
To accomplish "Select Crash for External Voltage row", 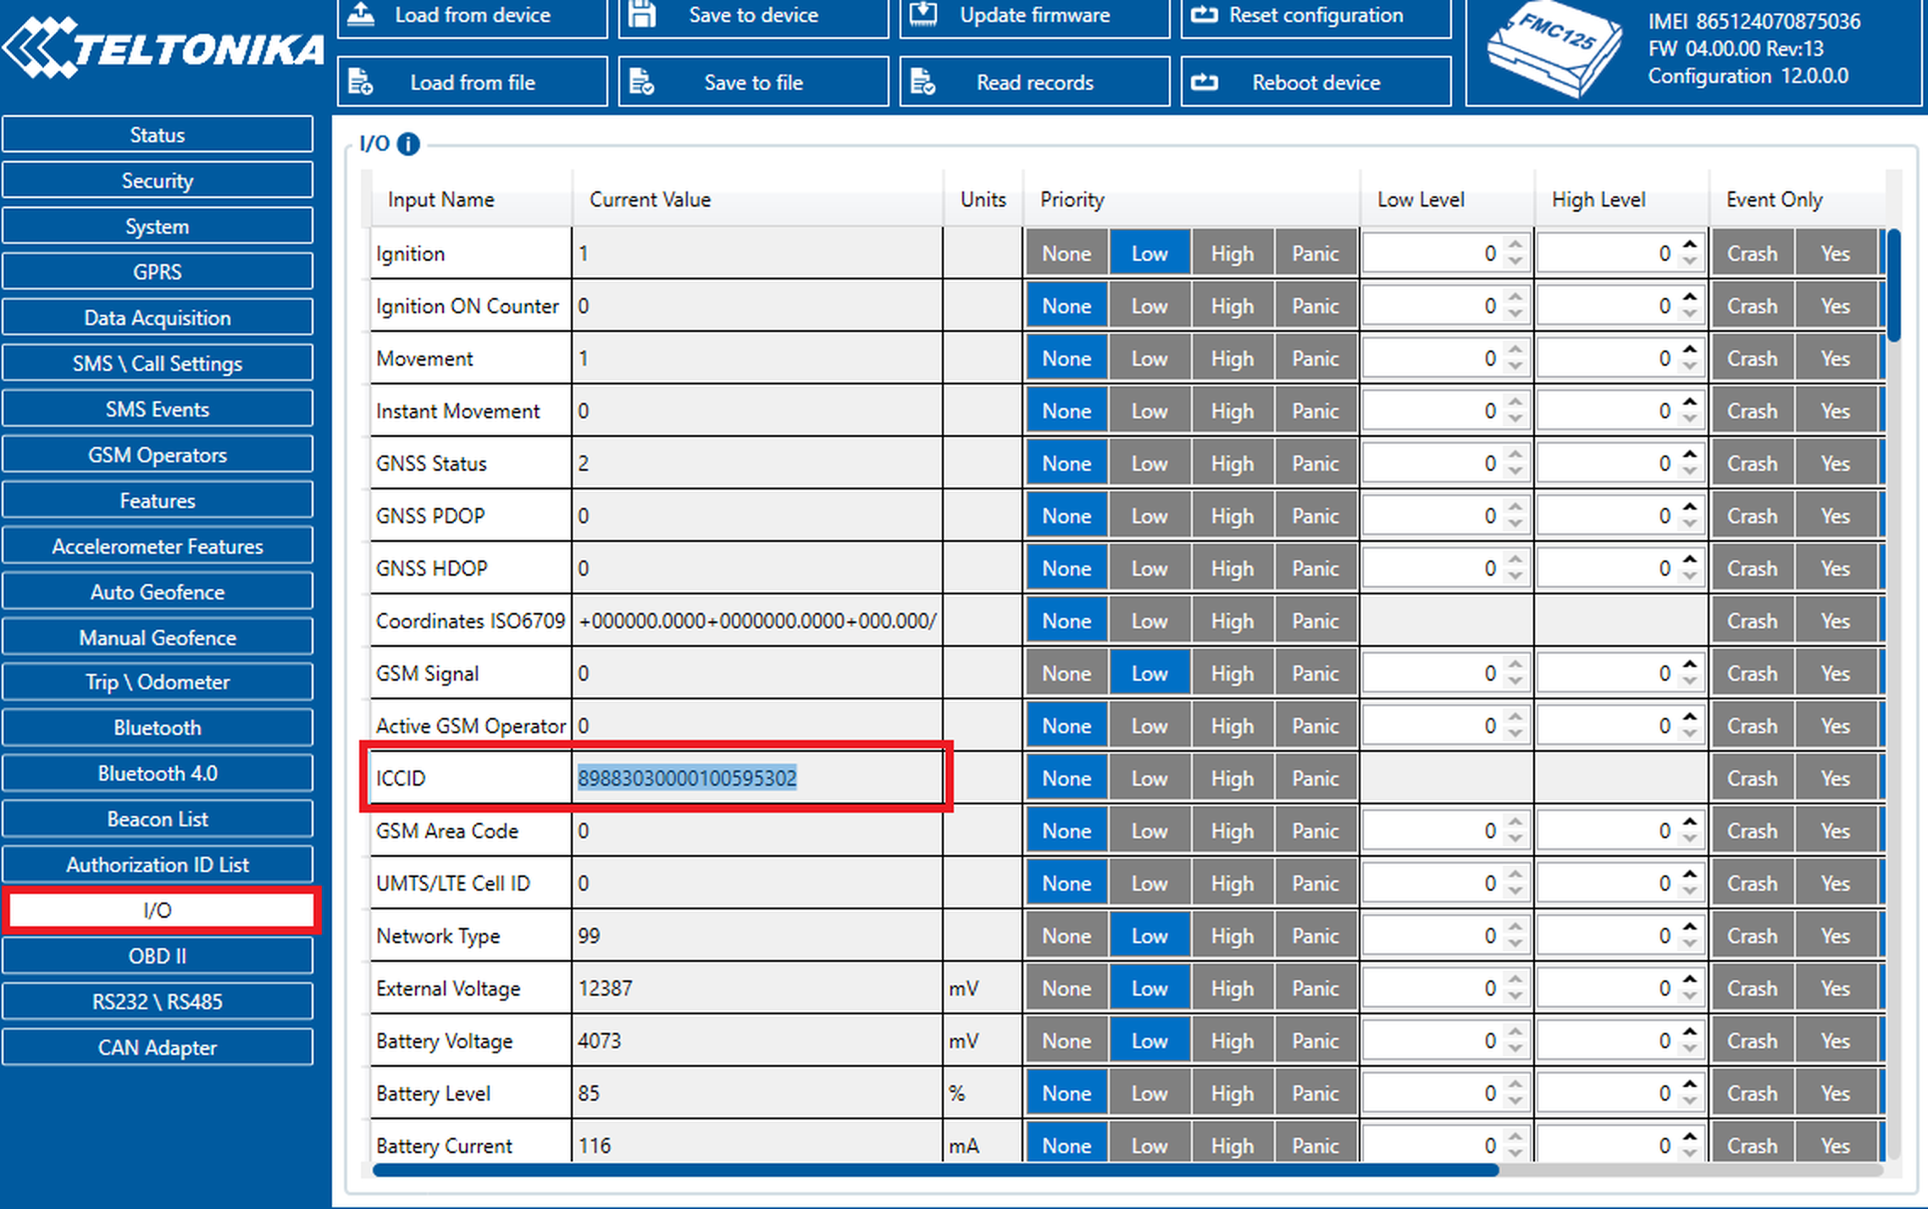I will (1752, 988).
